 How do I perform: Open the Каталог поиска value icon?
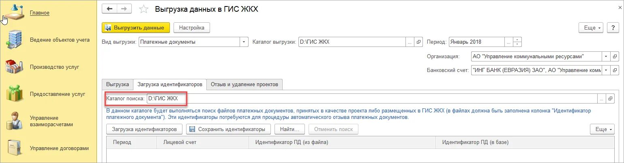(x=610, y=98)
